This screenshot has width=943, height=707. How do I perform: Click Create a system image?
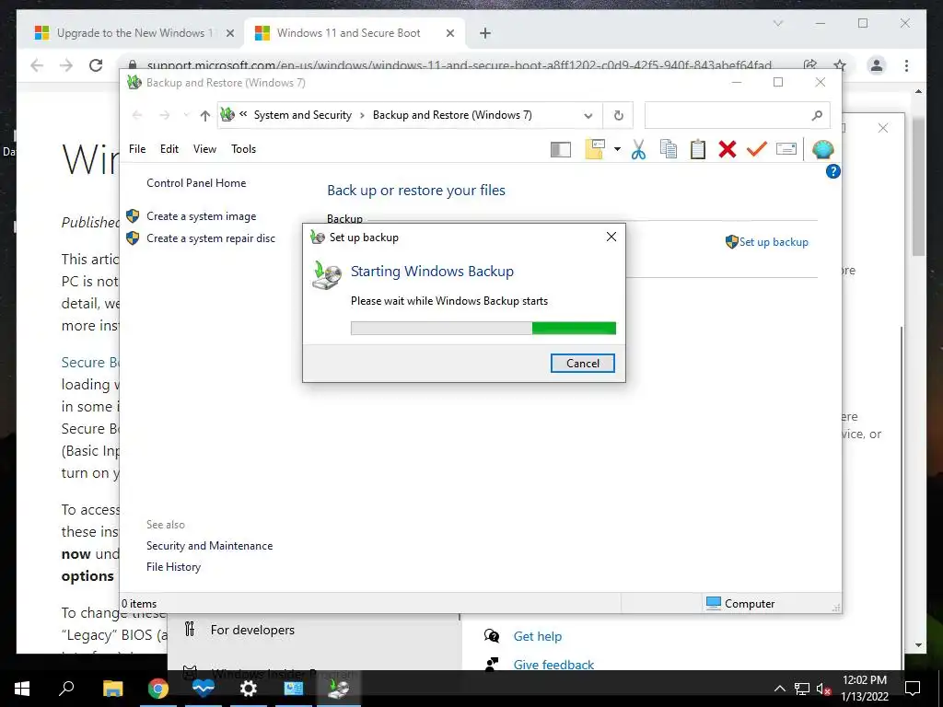(202, 216)
